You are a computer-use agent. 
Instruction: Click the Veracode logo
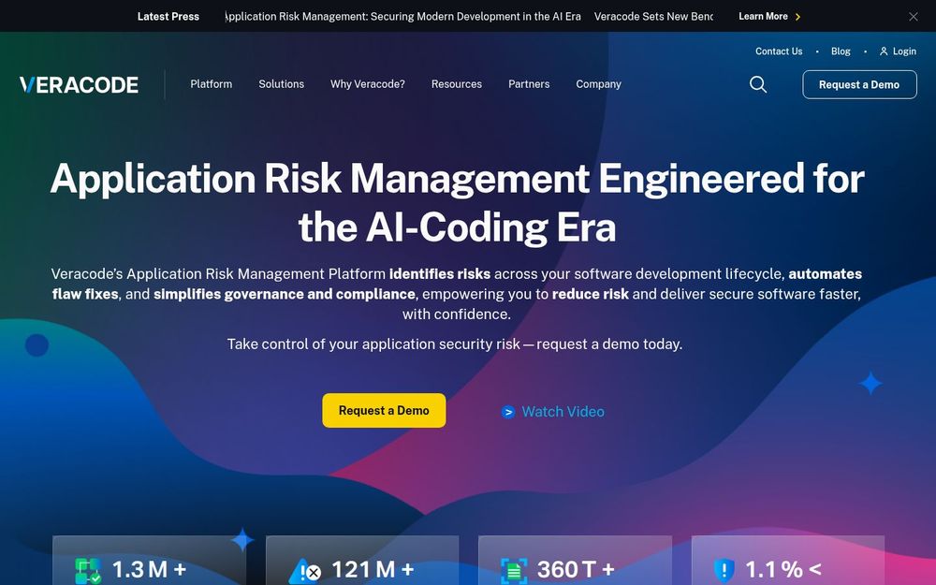coord(79,85)
